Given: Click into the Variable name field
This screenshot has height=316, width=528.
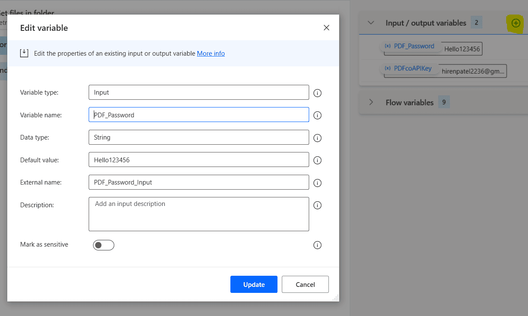Looking at the screenshot, I should point(199,115).
